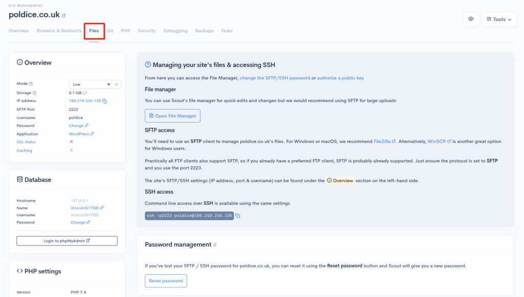Click the Mode help question-mark icon
Viewport: 524px width, 297px height.
coord(31,84)
